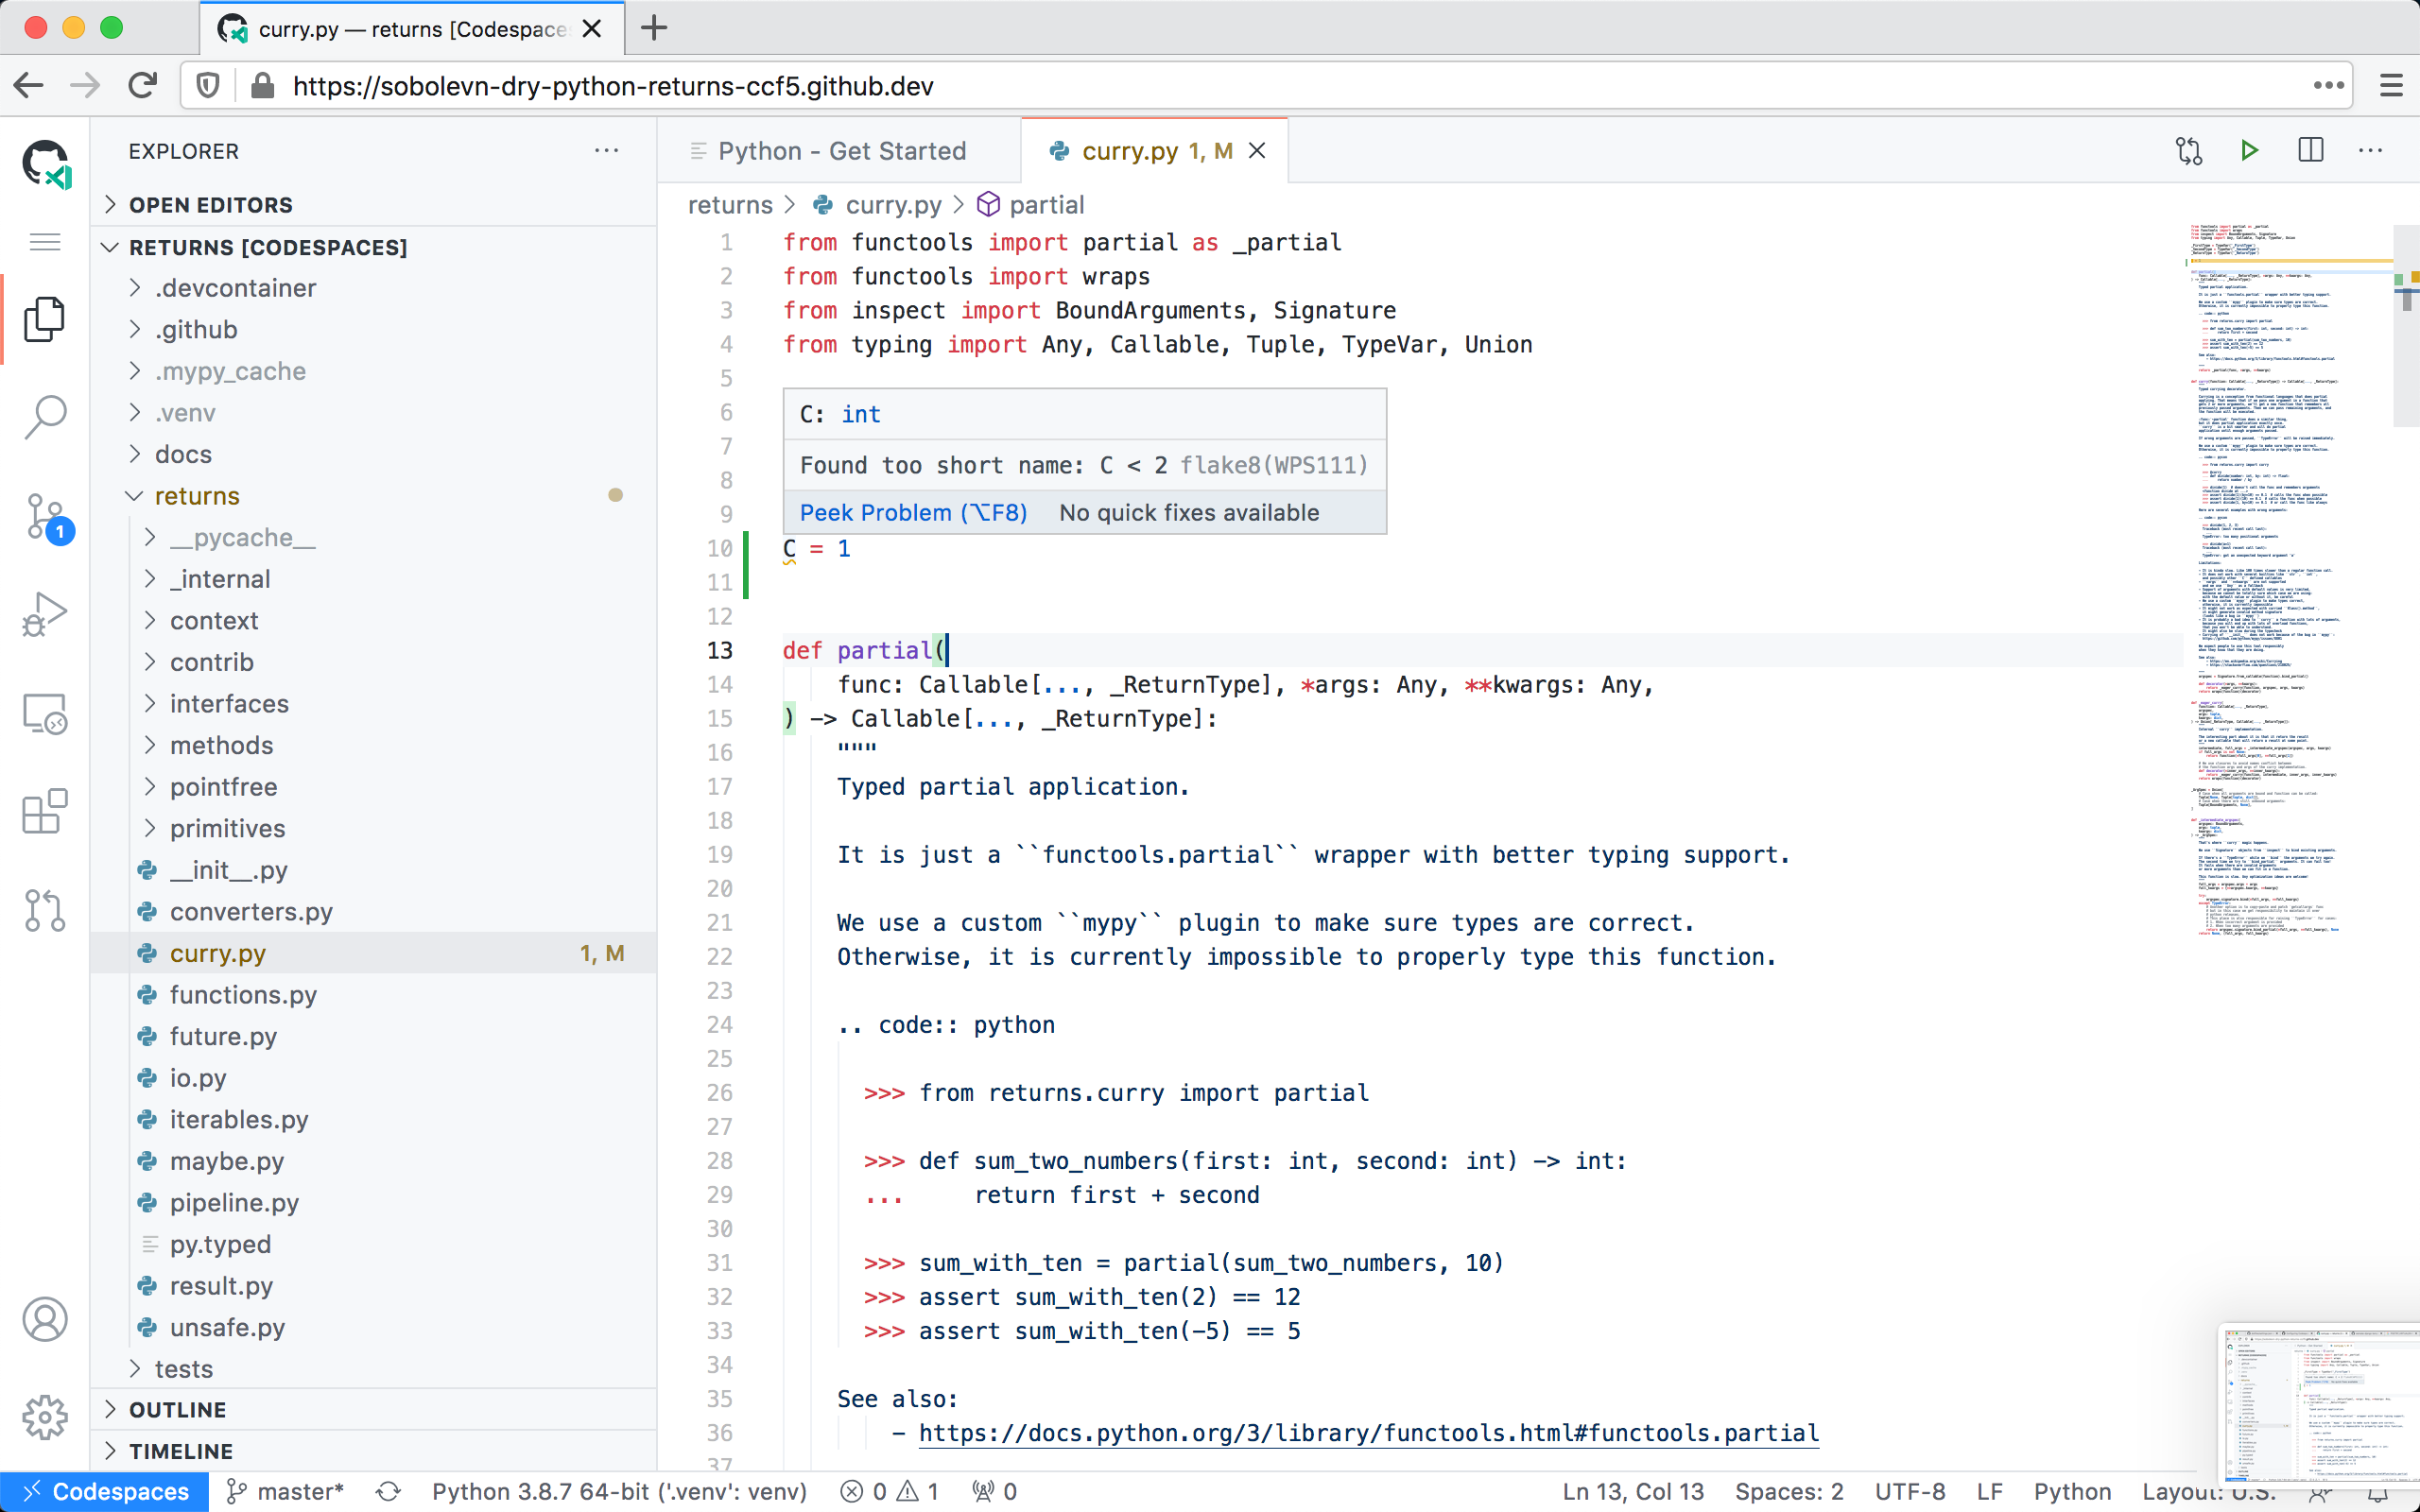This screenshot has width=2420, height=1512.
Task: Reload the browser page
Action: coord(143,85)
